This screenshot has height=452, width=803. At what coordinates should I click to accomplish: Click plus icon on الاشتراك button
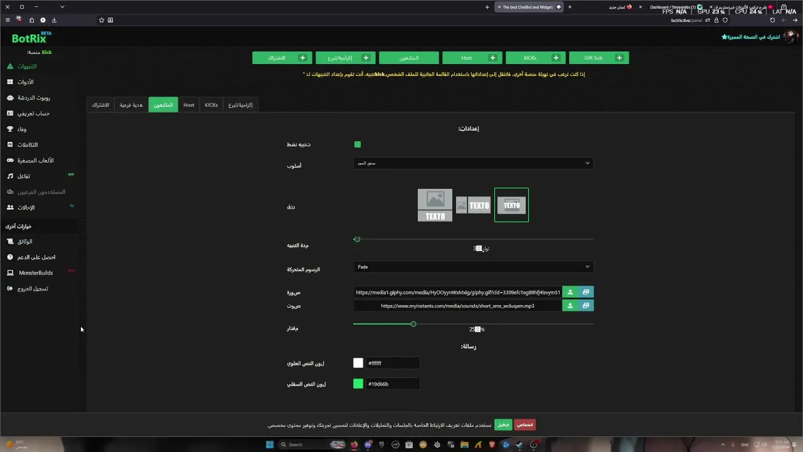302,58
